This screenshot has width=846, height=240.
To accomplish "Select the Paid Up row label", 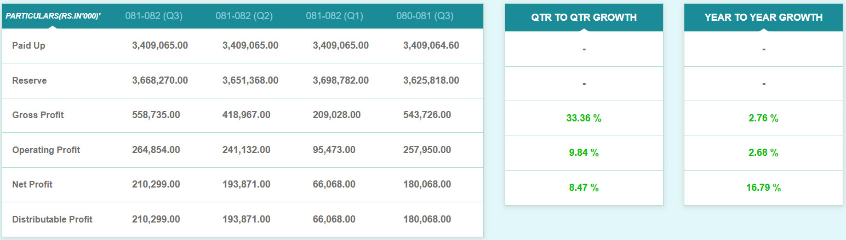I will pos(28,46).
